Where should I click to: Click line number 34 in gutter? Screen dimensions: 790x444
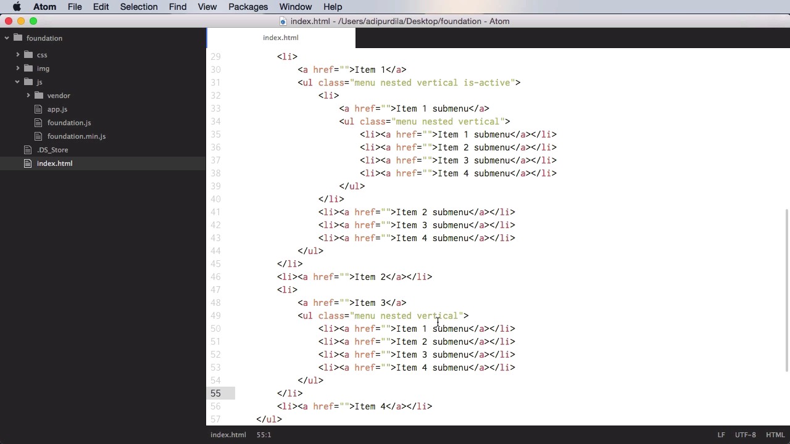point(215,121)
